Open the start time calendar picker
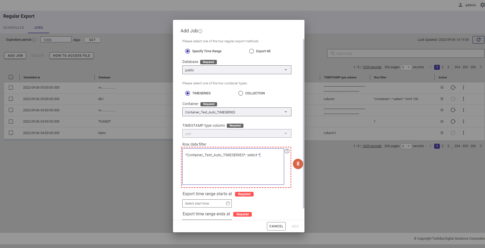This screenshot has width=485, height=248. tap(228, 203)
